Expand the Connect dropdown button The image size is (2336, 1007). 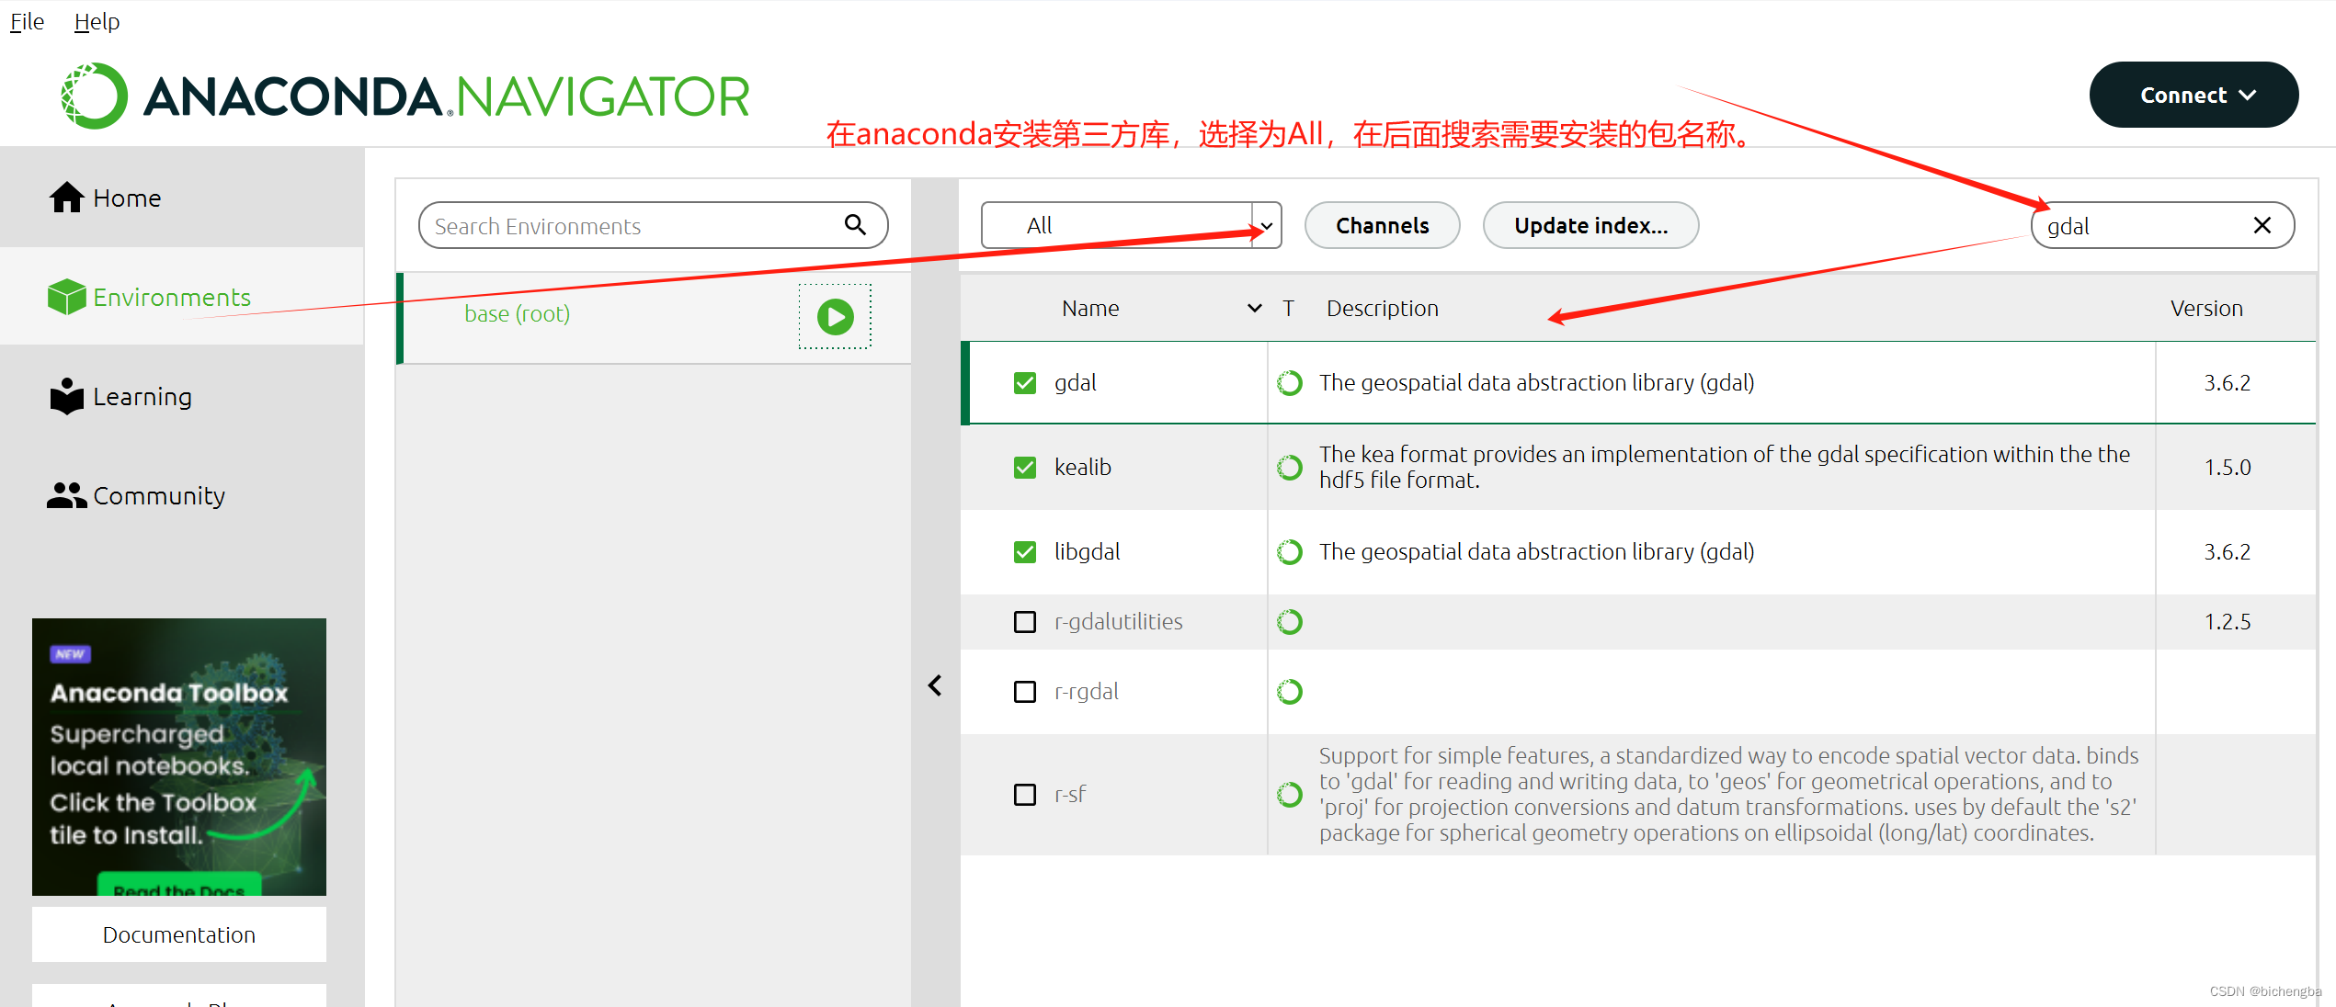2194,96
